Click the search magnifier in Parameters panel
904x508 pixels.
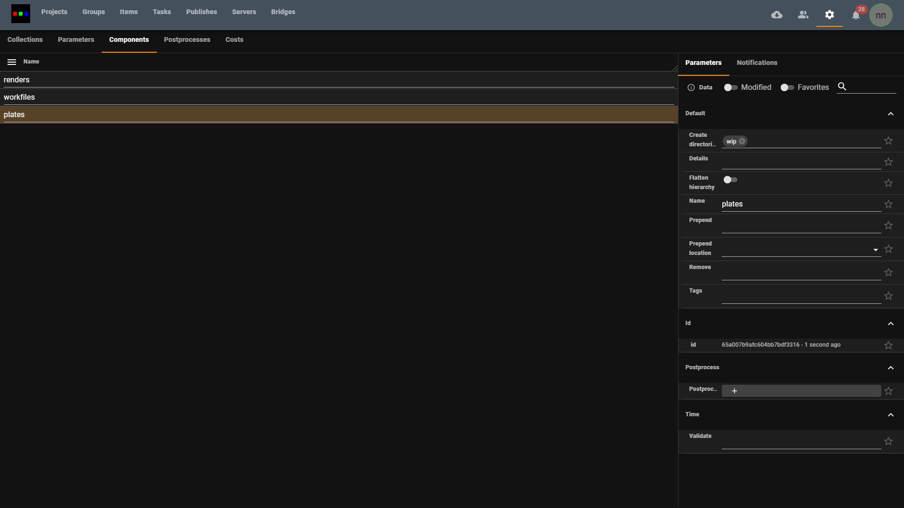(x=842, y=87)
